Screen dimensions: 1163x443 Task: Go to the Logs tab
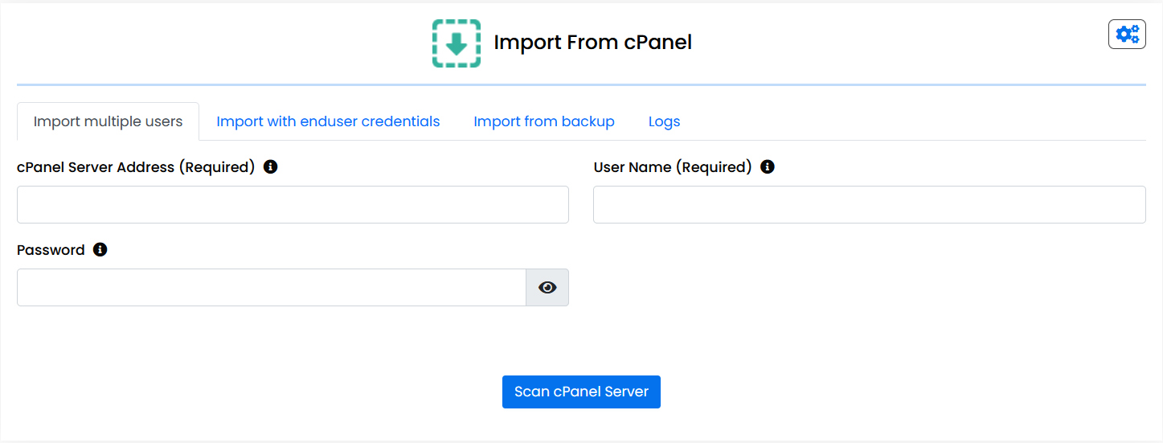click(664, 122)
